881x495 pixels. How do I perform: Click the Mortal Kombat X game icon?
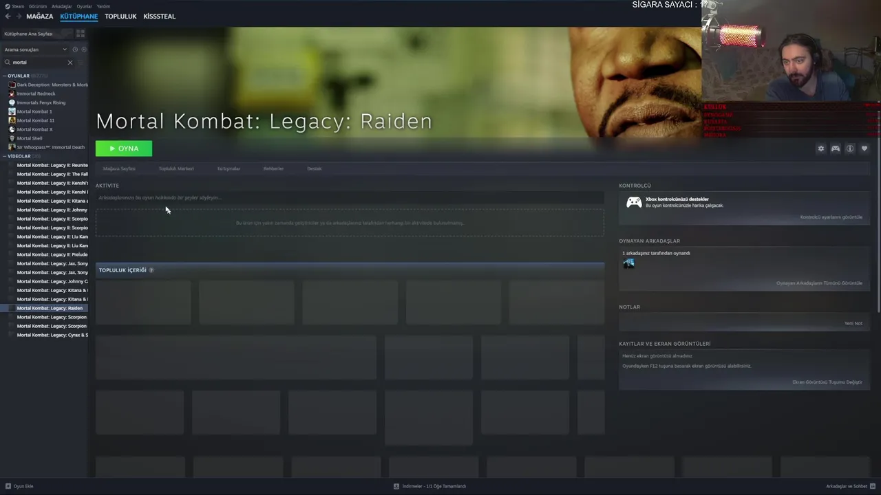(x=12, y=129)
